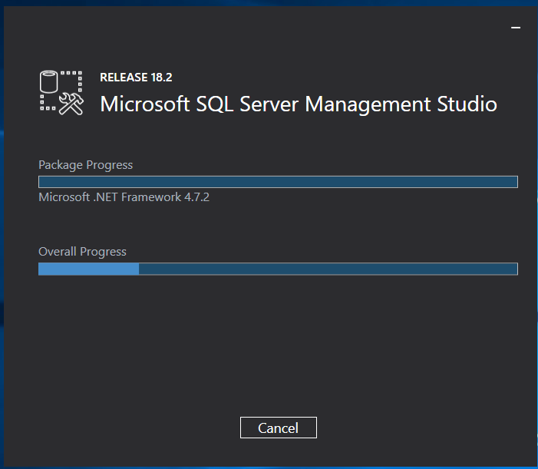Click the Cancel button
538x469 pixels.
tap(278, 428)
